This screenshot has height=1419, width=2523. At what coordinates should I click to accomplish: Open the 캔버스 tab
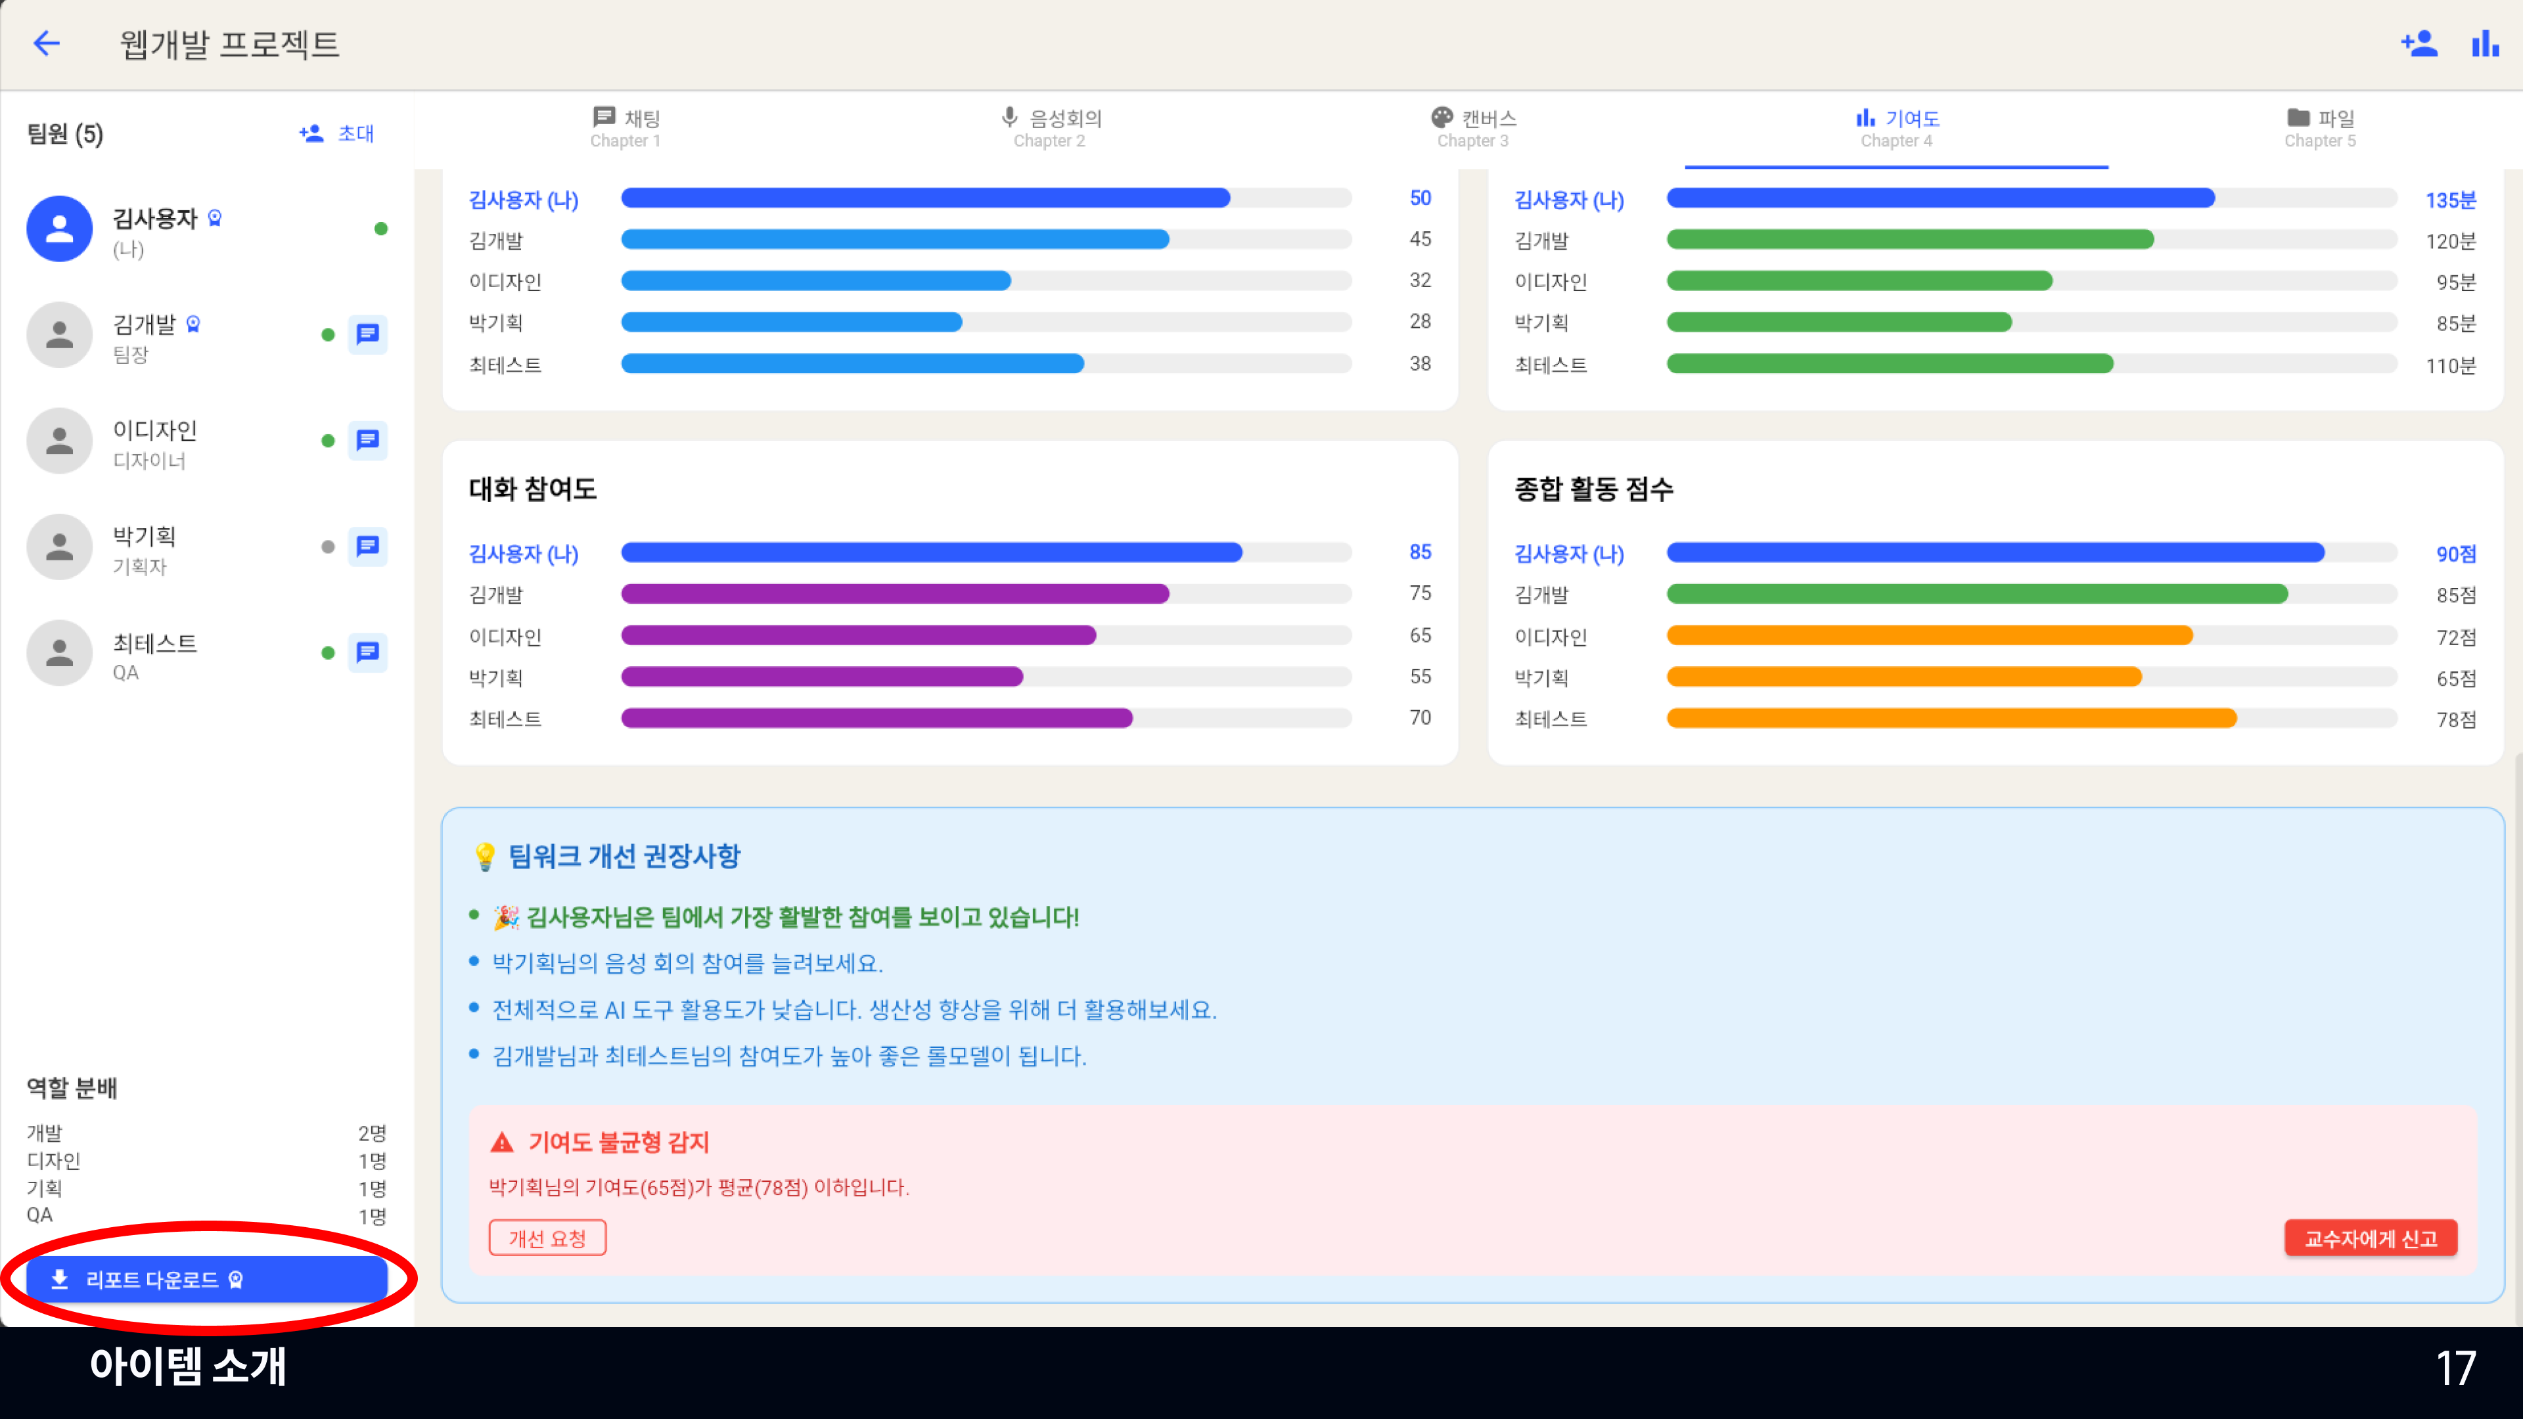coord(1473,128)
